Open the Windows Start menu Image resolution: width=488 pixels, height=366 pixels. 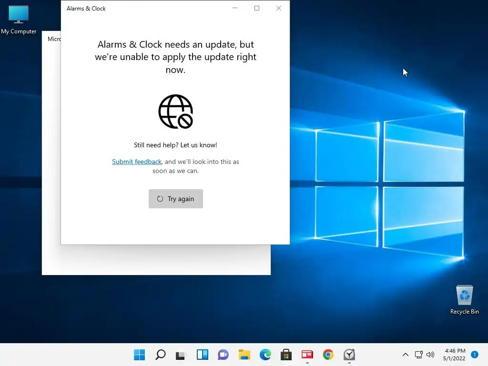click(139, 355)
